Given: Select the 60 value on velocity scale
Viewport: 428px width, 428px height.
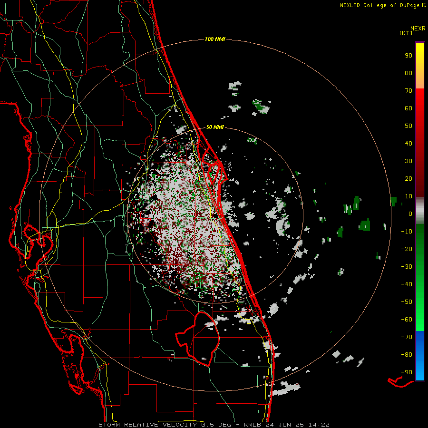Looking at the screenshot, I should tap(409, 108).
